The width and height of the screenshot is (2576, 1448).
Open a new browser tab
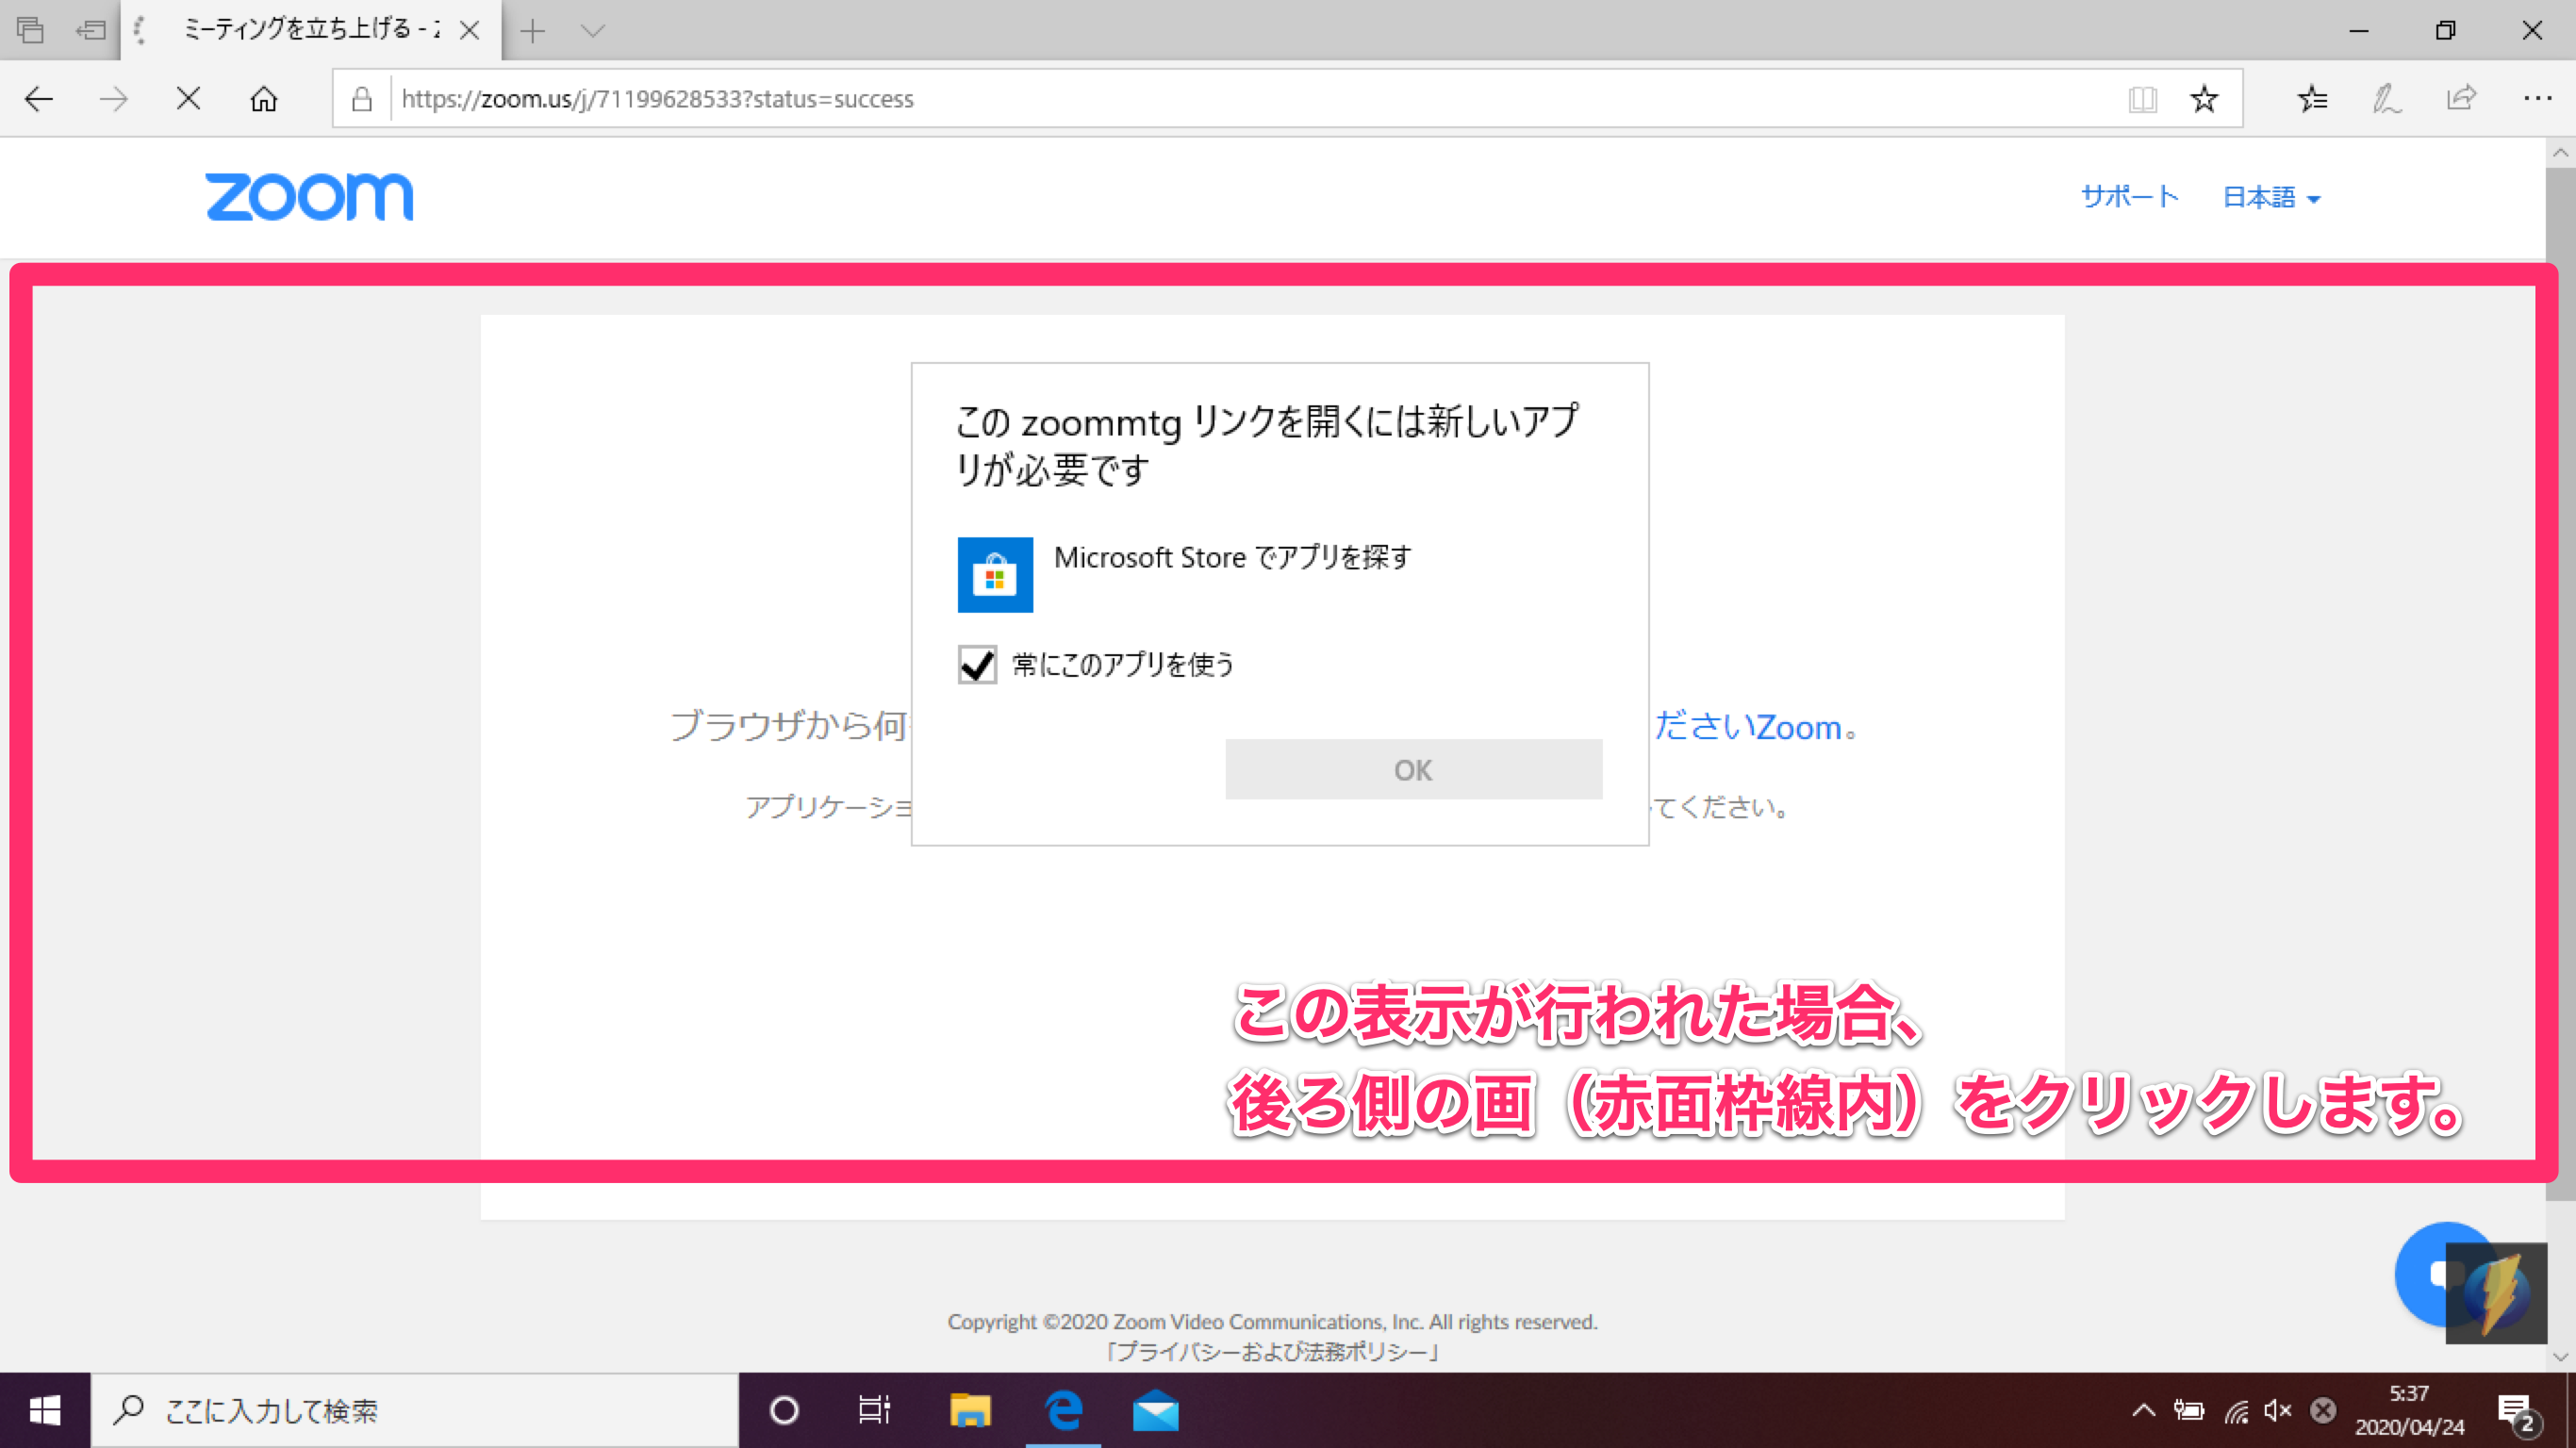pos(533,31)
